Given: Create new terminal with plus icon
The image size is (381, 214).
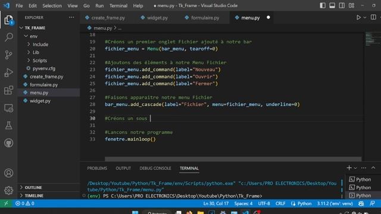Looking at the screenshot, I should click(x=349, y=168).
